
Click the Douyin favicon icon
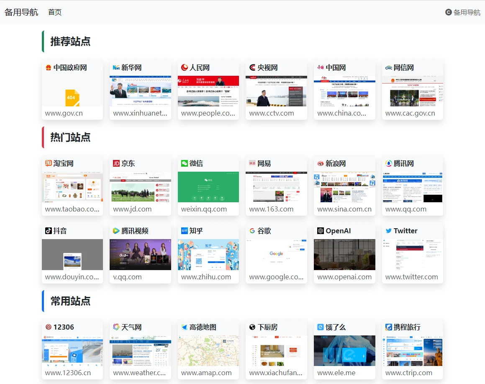click(x=49, y=231)
